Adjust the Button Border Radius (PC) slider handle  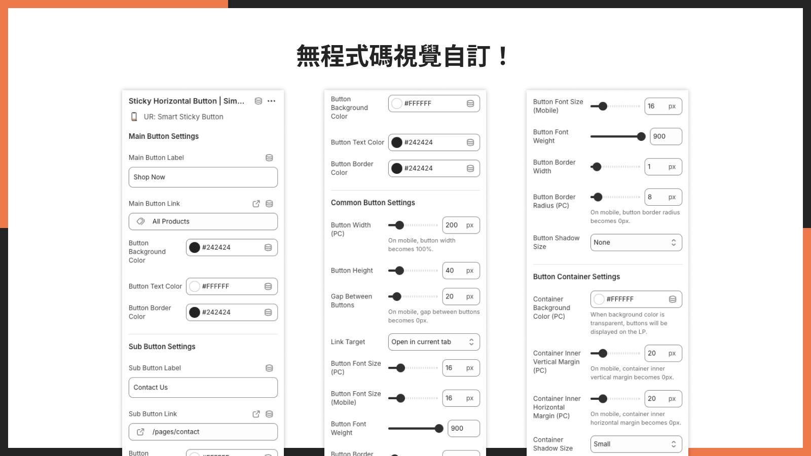point(598,197)
